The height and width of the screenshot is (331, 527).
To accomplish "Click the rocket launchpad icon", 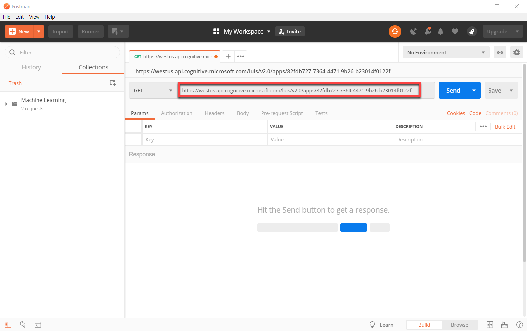I will click(472, 31).
